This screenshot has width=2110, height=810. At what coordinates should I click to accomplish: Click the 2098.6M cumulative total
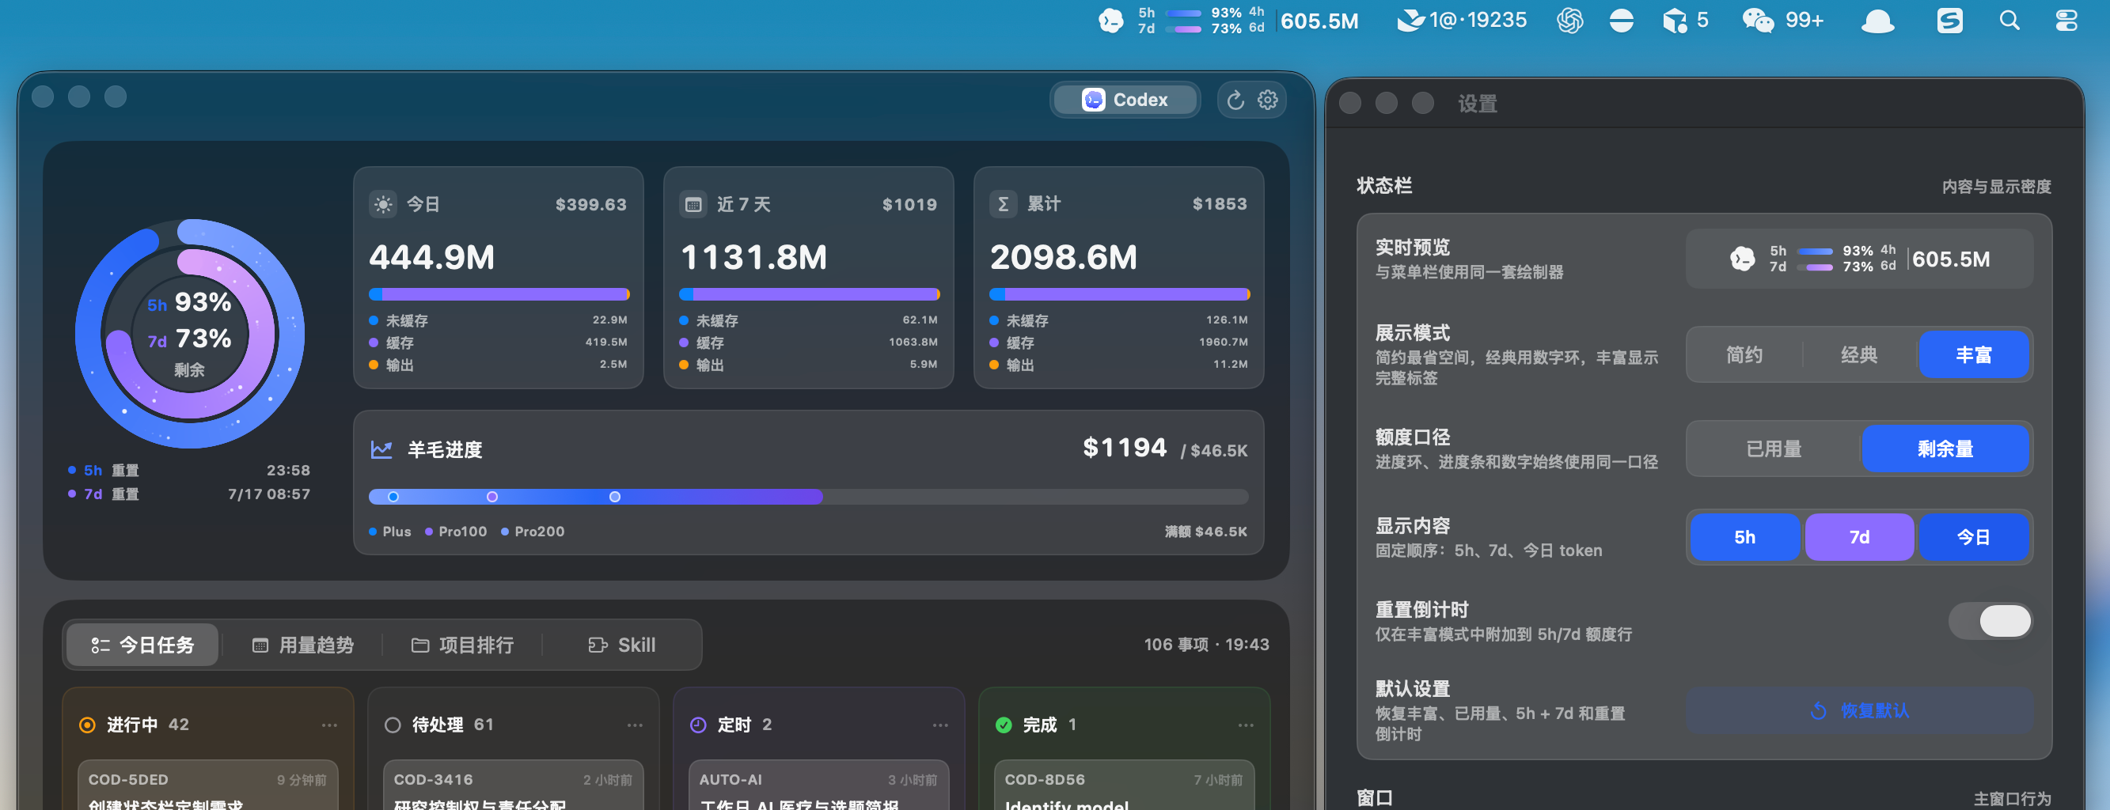(1063, 257)
